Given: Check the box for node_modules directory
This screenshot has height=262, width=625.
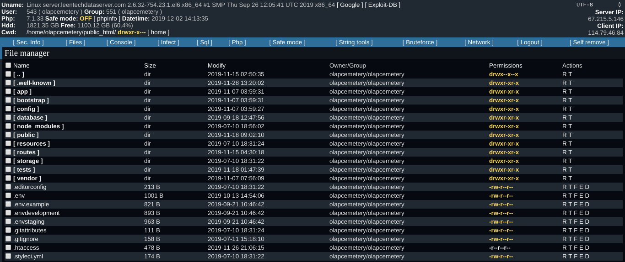Looking at the screenshot, I should [x=8, y=126].
